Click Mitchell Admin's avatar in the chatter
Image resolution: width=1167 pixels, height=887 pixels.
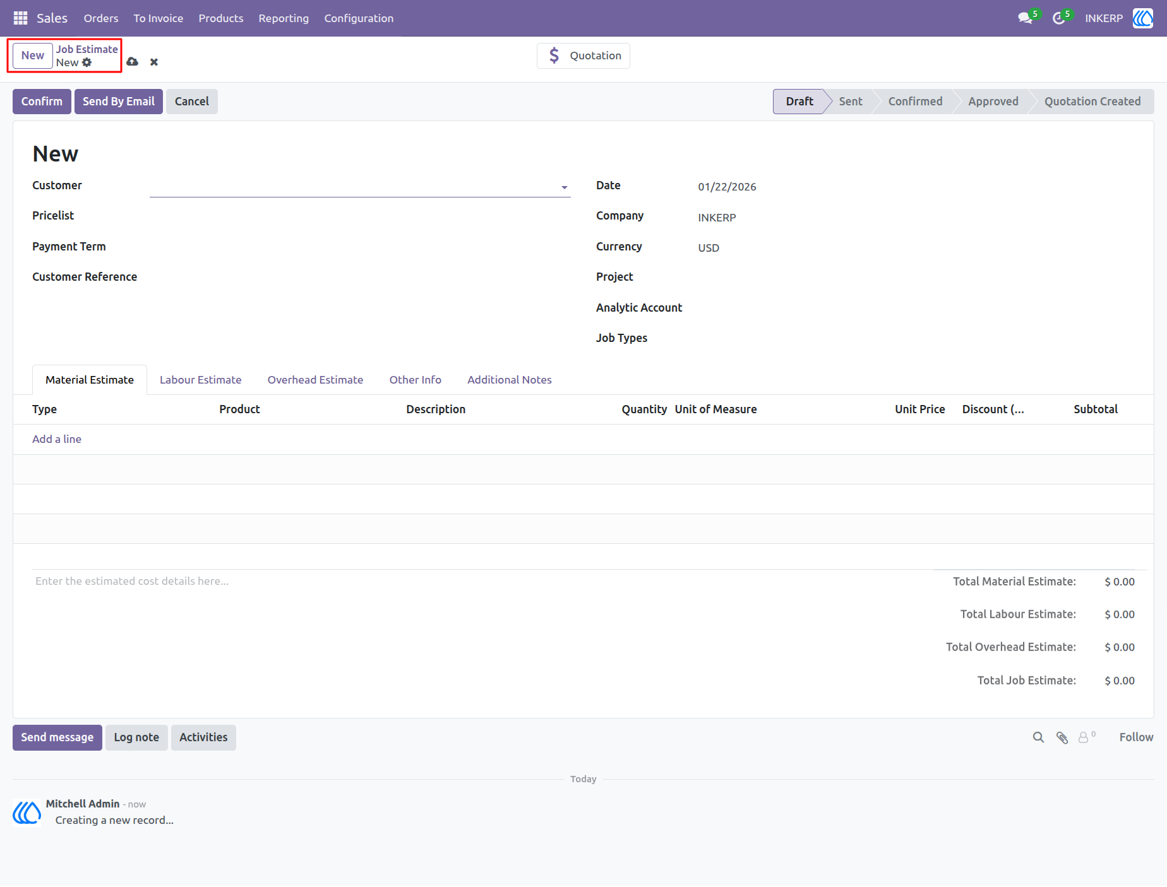(27, 813)
